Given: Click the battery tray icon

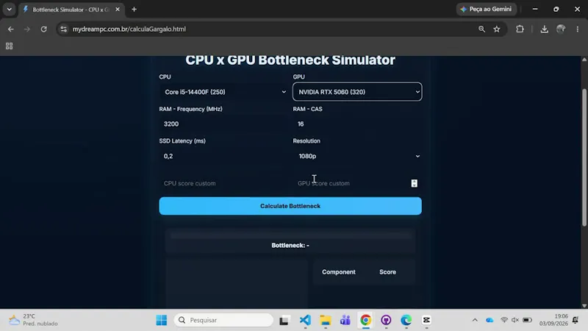Looking at the screenshot, I should tap(527, 320).
